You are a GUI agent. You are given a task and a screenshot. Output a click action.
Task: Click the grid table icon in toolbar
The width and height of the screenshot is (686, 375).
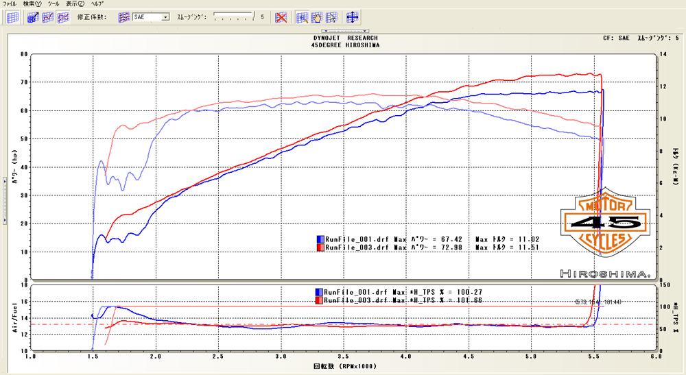(12, 17)
